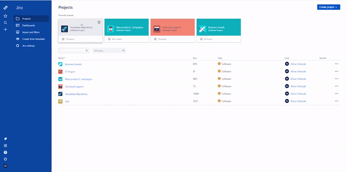Viewport: 347px width, 172px height.
Task: Open the user profile avatar in sidebar
Action: [x=6, y=166]
